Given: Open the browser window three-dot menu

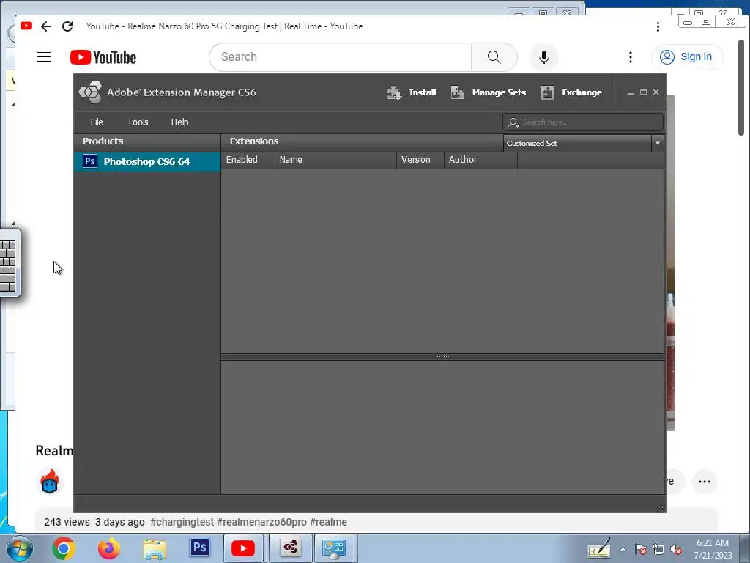Looking at the screenshot, I should pyautogui.click(x=658, y=27).
